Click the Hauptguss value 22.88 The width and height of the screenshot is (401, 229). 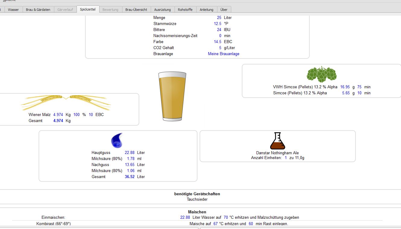(x=130, y=153)
